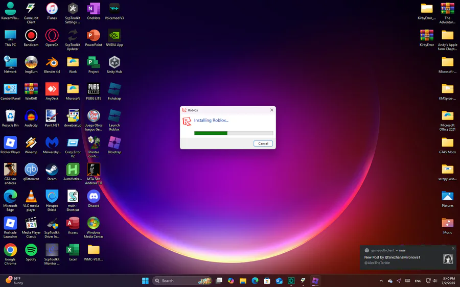The image size is (460, 287).
Task: Select the Microsoft Office 2021 folder
Action: [x=447, y=121]
